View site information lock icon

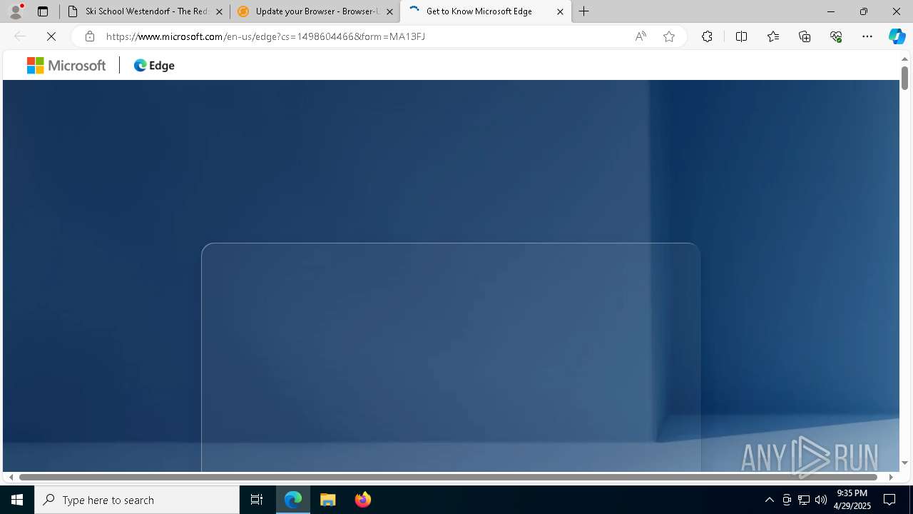pyautogui.click(x=90, y=36)
